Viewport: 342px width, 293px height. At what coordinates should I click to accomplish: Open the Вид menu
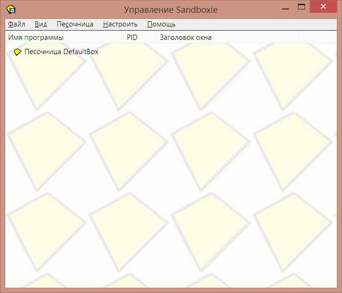click(x=40, y=25)
